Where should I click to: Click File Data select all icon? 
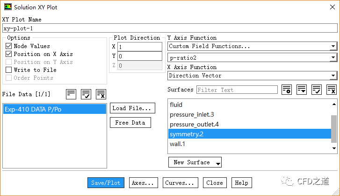[x=86, y=94]
